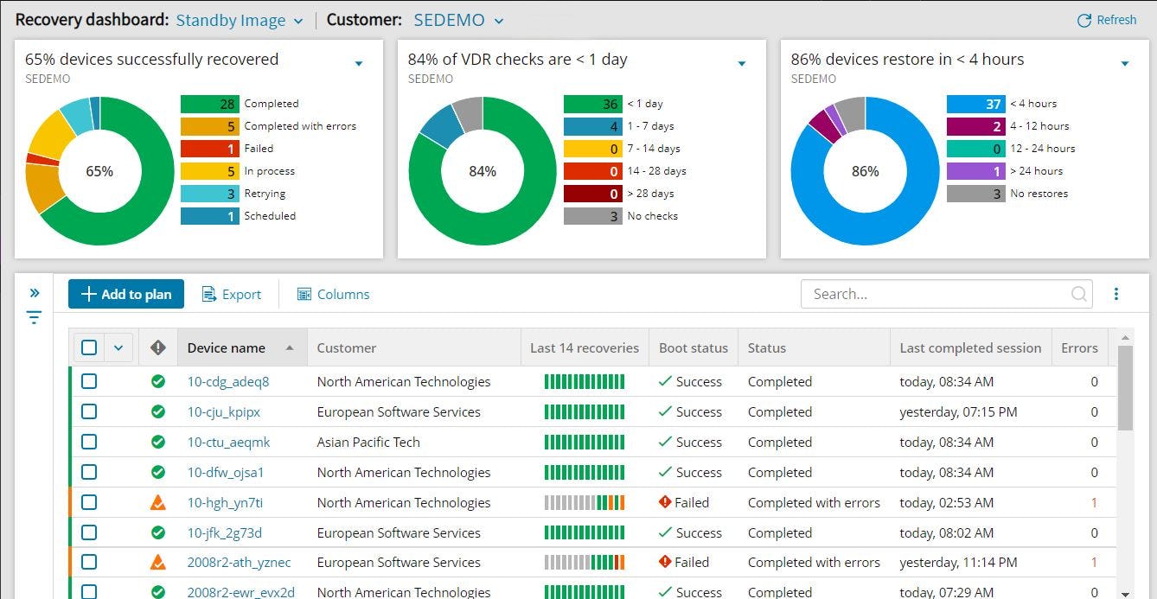Expand the selection options arrow next to select-all checkbox

118,347
